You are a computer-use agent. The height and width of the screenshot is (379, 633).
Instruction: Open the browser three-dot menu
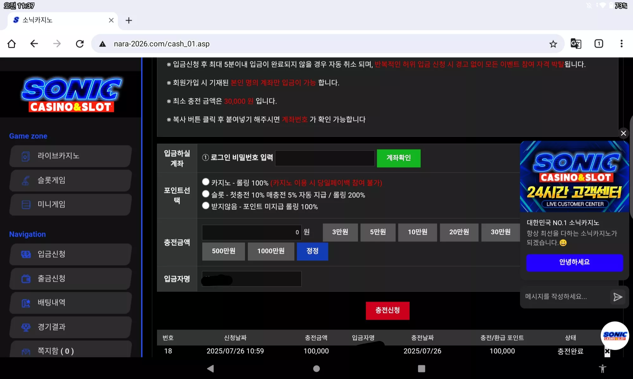pyautogui.click(x=621, y=44)
